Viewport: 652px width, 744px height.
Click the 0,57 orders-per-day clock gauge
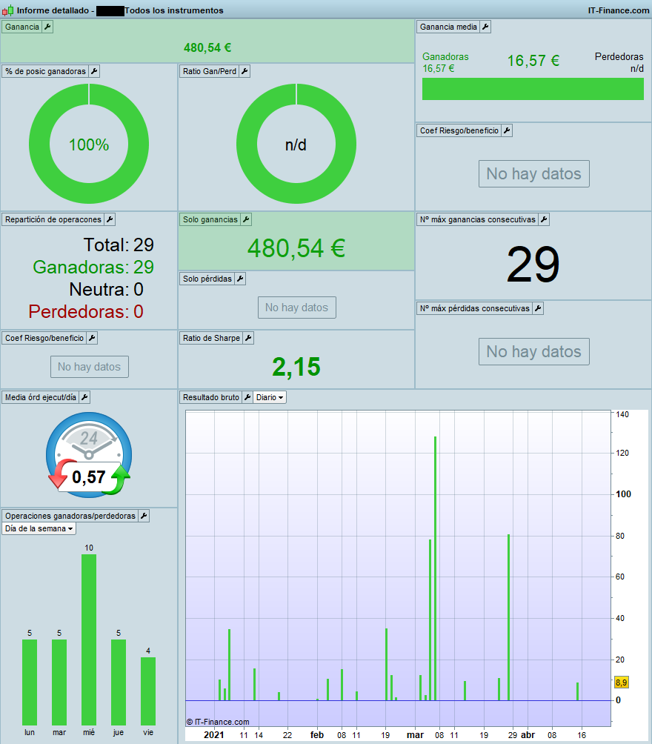[x=89, y=455]
